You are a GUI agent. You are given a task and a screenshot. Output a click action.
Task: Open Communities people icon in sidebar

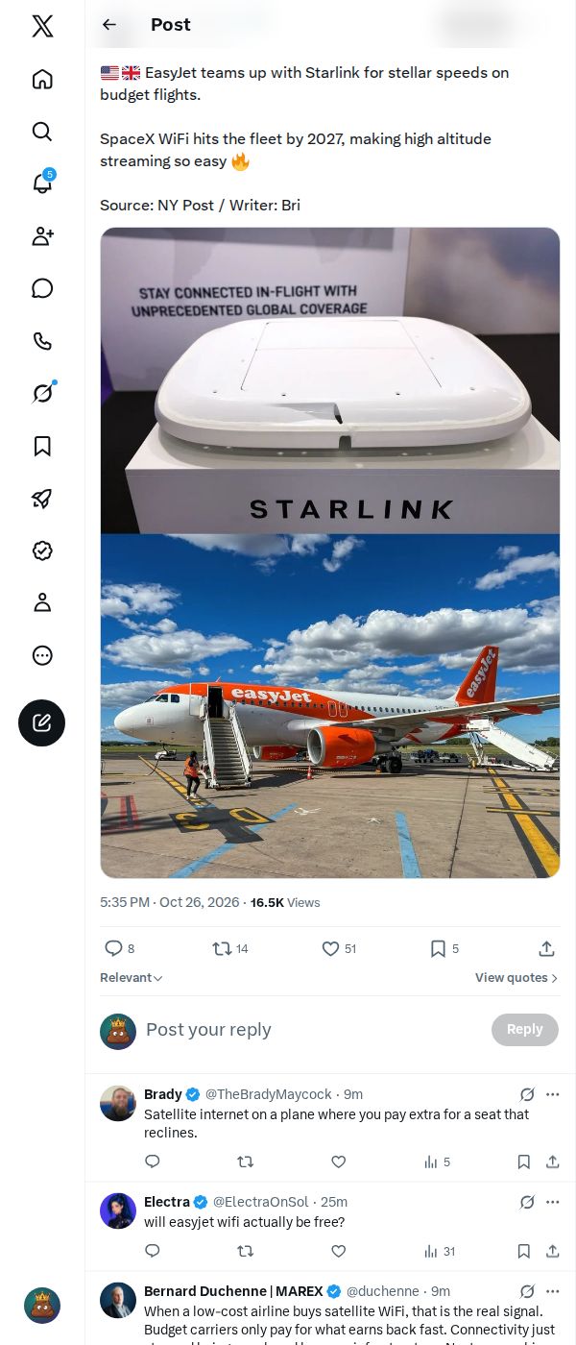[42, 236]
